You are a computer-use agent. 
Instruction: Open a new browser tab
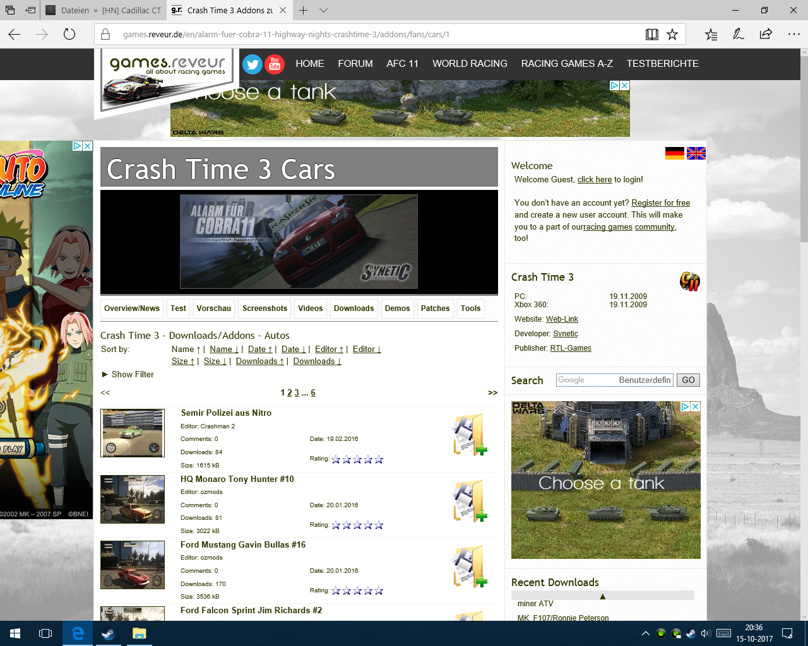(304, 10)
